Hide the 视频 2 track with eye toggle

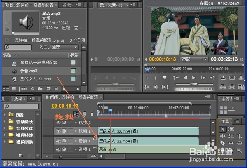pos(58,123)
